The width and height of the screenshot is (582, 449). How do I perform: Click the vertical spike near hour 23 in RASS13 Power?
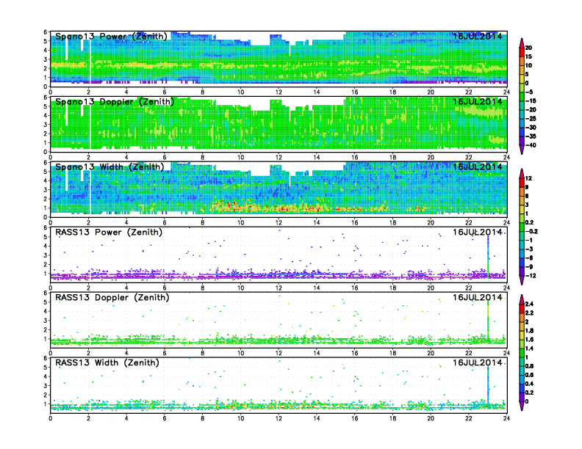(488, 255)
